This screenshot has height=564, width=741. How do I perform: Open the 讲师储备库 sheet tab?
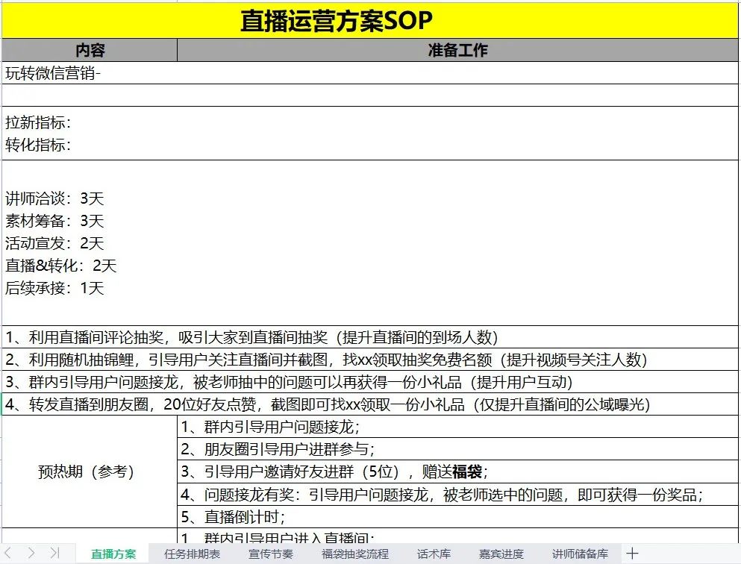coord(580,554)
